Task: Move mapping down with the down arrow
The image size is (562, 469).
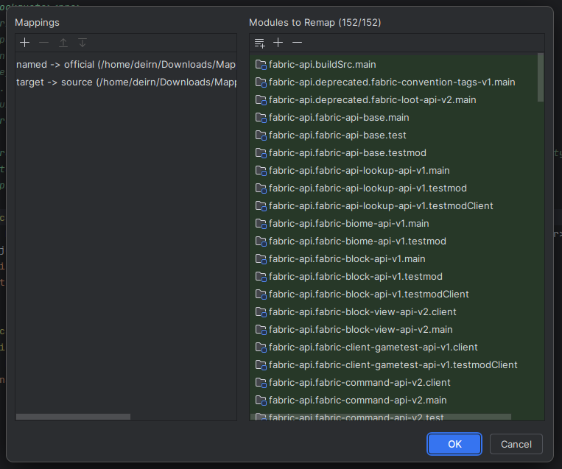Action: click(x=82, y=43)
